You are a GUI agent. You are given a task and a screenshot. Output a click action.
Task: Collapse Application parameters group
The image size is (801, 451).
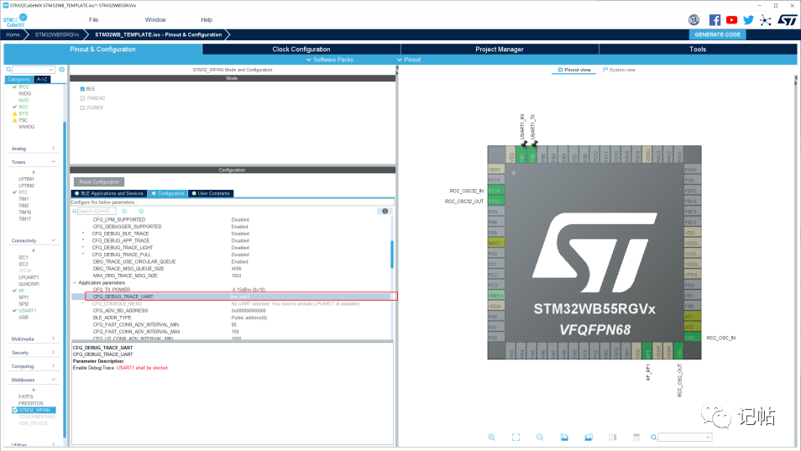(75, 282)
